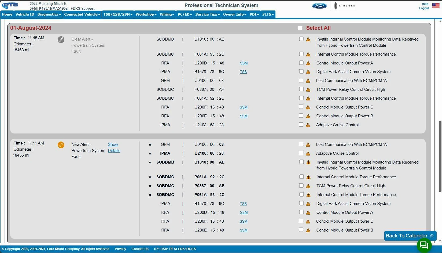The height and width of the screenshot is (253, 442).
Task: Click the star beside IPMA U2108
Action: coord(150,153)
